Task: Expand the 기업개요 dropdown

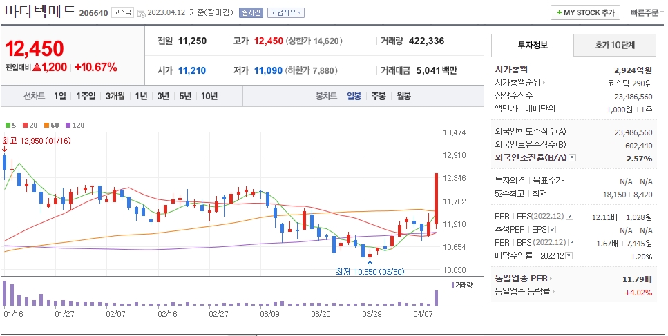Action: click(x=285, y=12)
